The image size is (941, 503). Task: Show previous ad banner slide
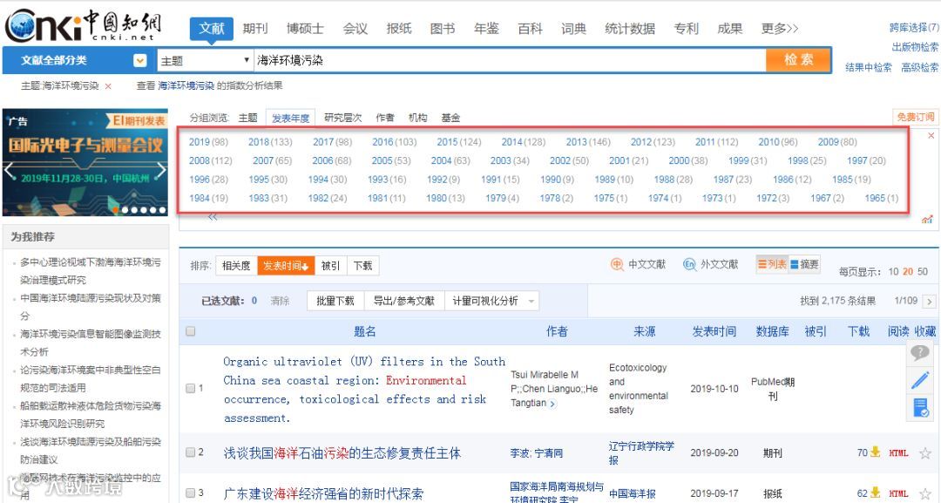[x=9, y=170]
